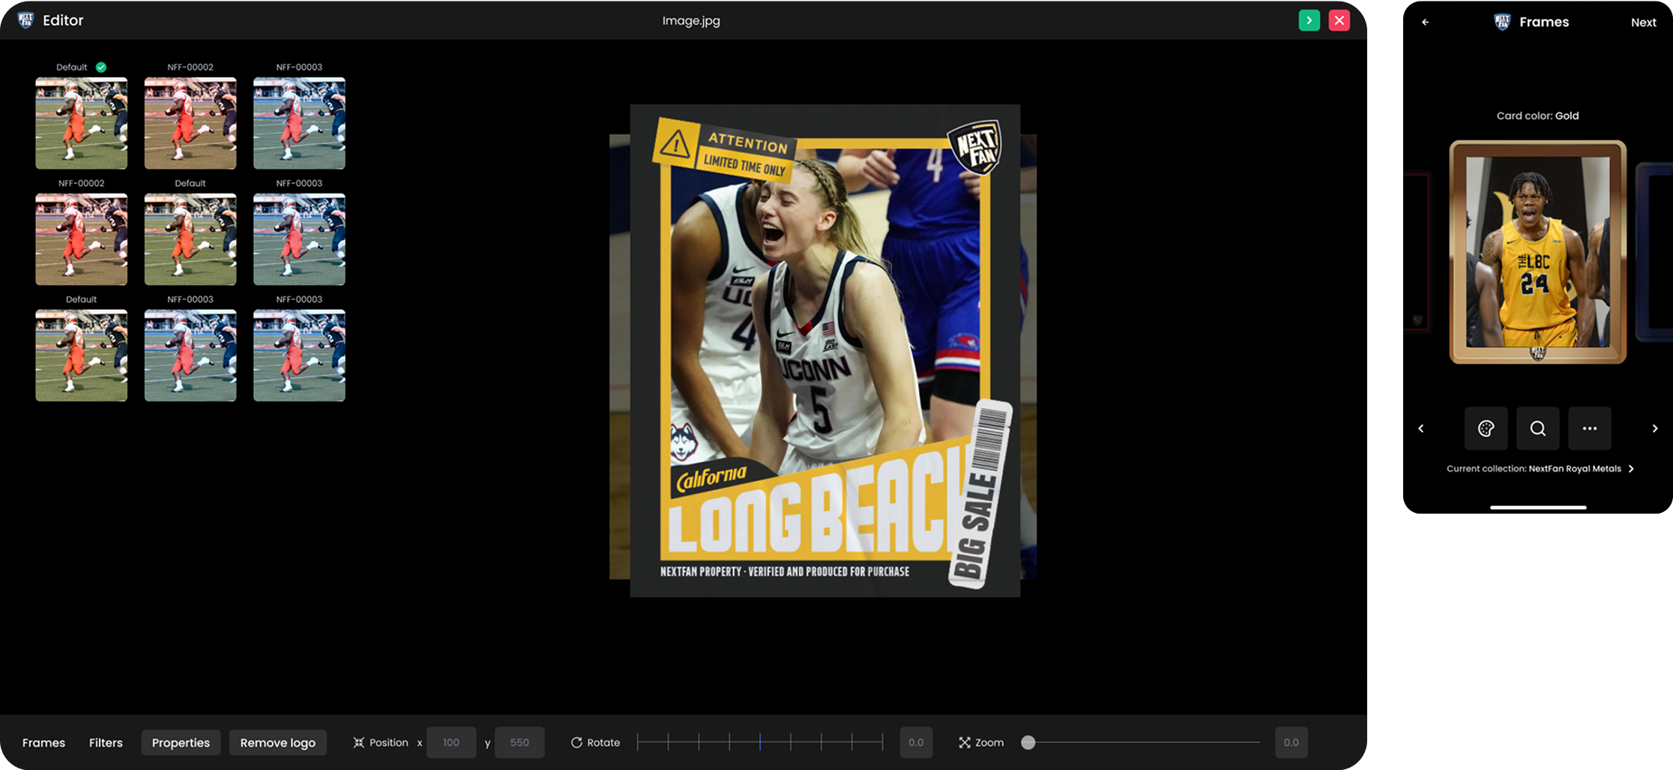1673x770 pixels.
Task: Expand current collection NextFan Royal Metals chevron
Action: [1630, 469]
